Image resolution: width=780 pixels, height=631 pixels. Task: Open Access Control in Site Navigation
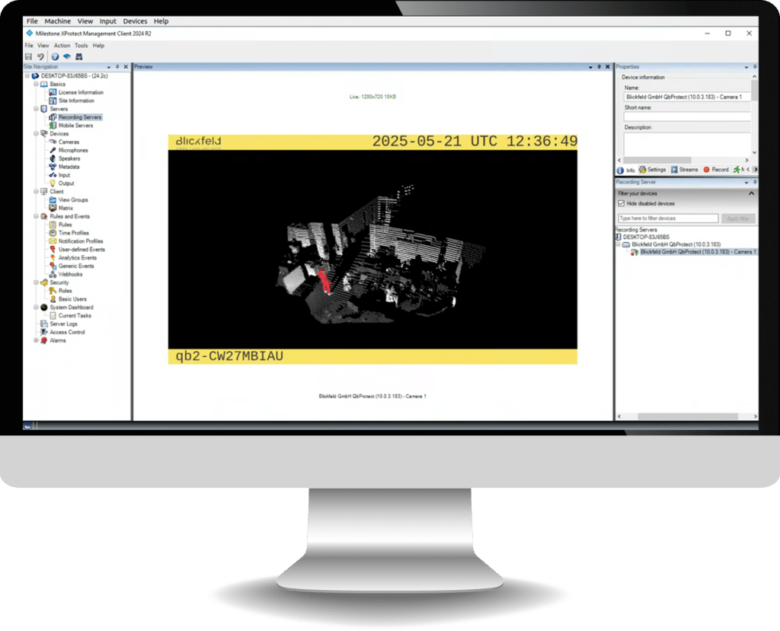click(67, 332)
